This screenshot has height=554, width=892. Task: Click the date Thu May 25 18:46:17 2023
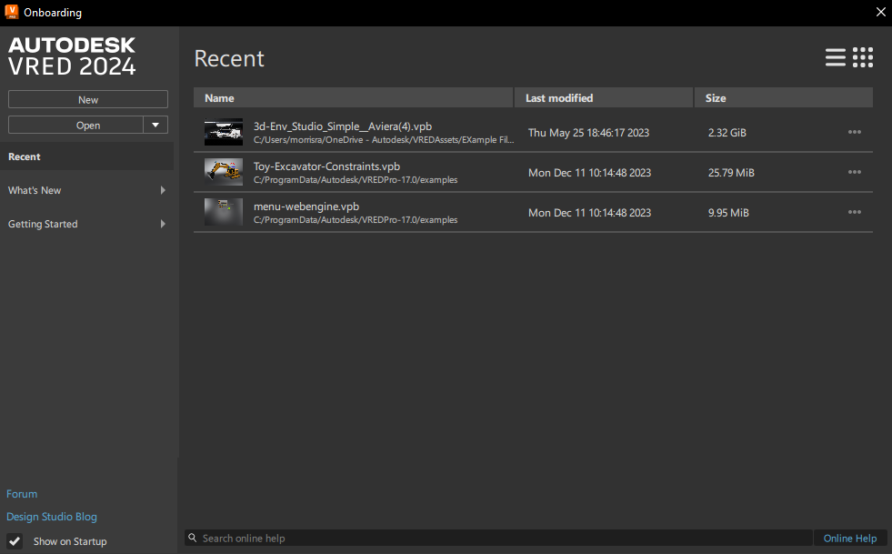[x=588, y=133]
